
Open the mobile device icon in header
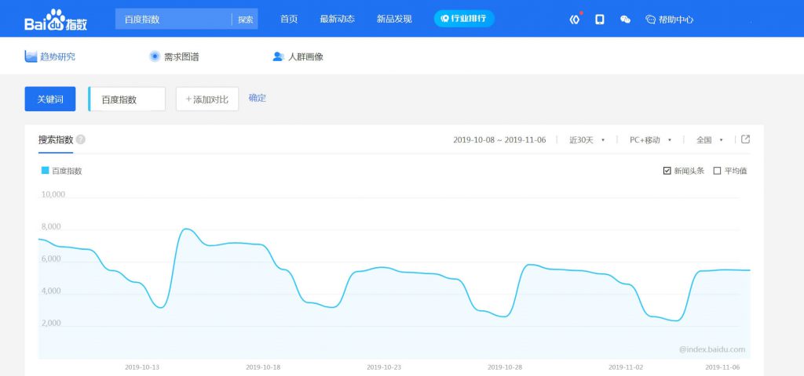(600, 19)
